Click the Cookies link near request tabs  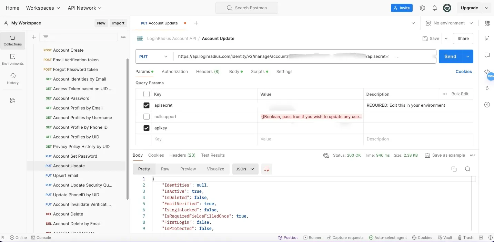click(x=464, y=72)
